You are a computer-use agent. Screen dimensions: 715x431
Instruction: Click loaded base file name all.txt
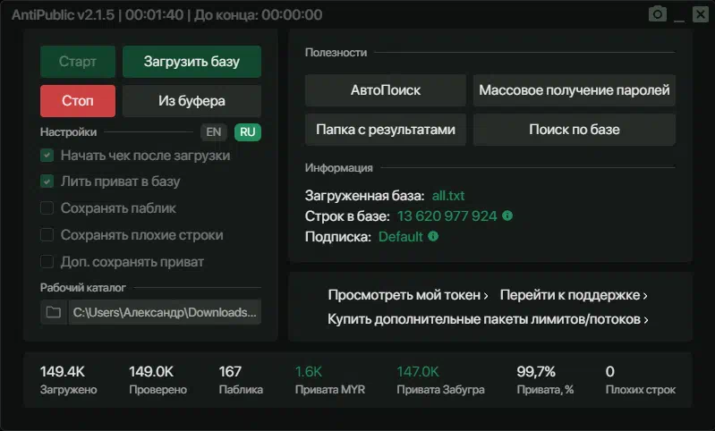[448, 196]
